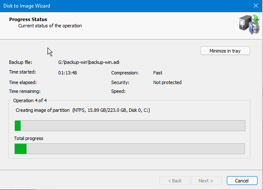Click the backup file path G:\backup-win\backup-win.adi

(89, 62)
